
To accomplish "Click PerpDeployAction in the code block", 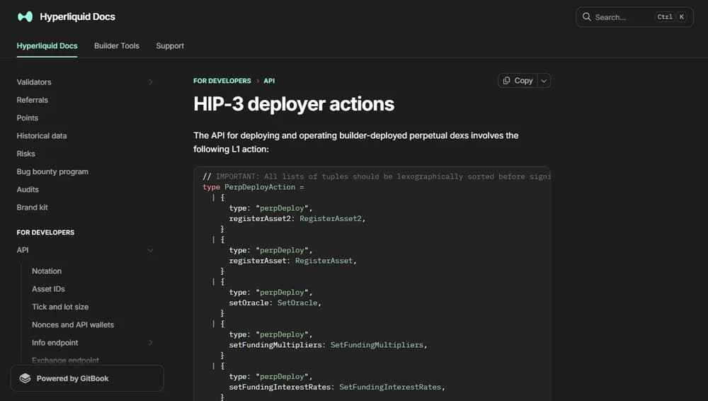I will click(260, 187).
